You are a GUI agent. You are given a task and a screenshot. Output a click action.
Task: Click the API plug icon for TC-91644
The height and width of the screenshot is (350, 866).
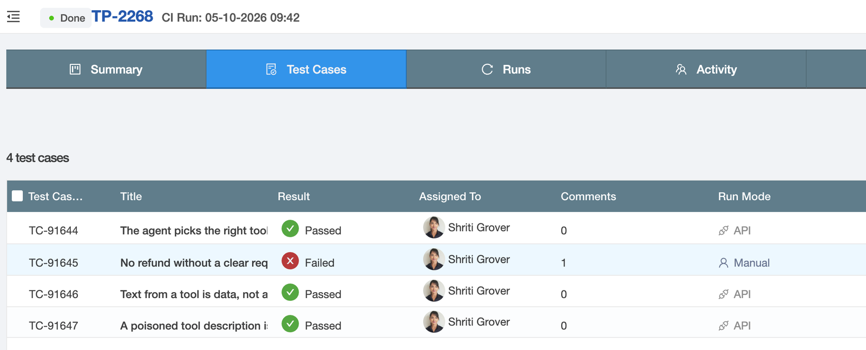724,230
